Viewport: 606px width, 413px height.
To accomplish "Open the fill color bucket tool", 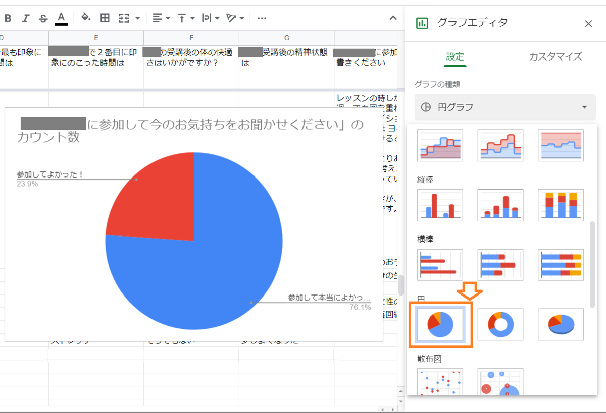I will (x=86, y=18).
